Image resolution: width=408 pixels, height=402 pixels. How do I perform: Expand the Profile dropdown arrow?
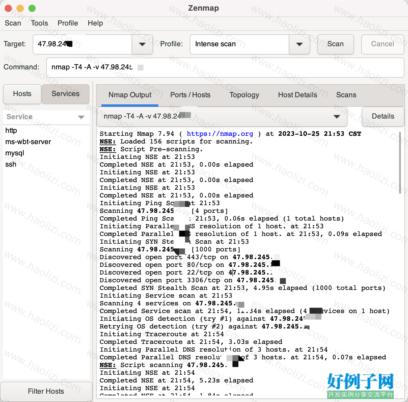pos(299,44)
